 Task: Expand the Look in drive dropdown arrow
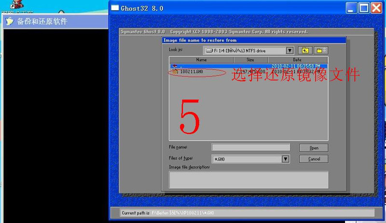[x=289, y=50]
